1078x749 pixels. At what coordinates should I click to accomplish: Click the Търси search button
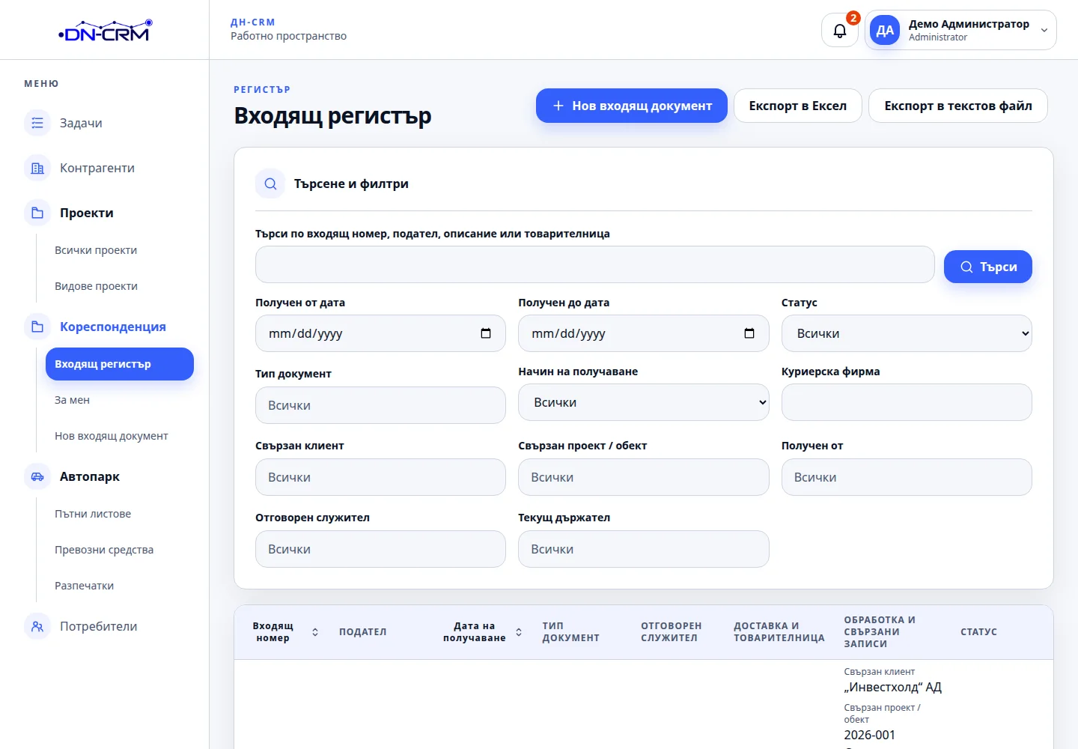click(x=988, y=267)
